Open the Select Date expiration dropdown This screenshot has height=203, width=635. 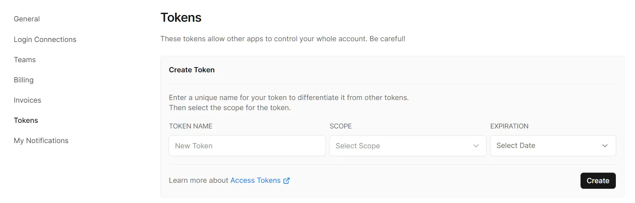coord(553,146)
